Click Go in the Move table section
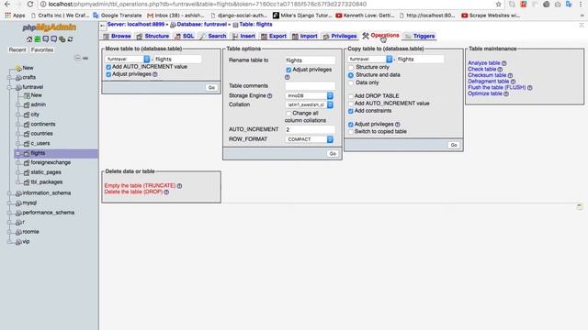This screenshot has height=330, width=588. tap(211, 88)
